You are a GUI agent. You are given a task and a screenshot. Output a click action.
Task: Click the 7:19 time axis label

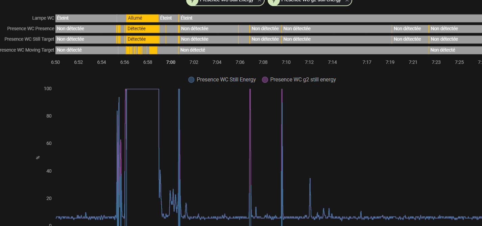(390, 62)
